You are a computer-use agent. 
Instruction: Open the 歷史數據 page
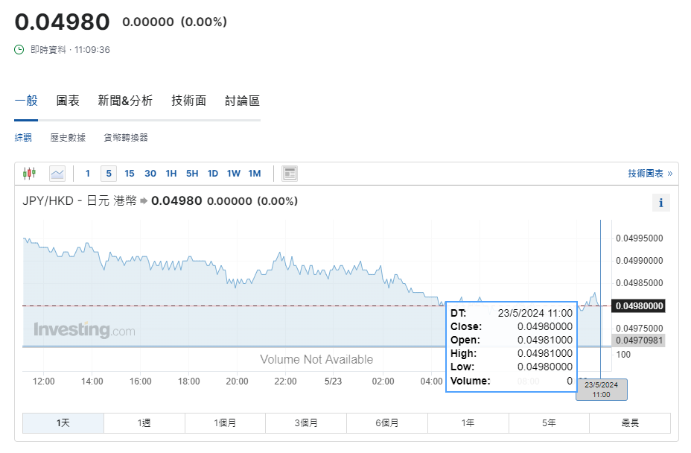point(67,137)
